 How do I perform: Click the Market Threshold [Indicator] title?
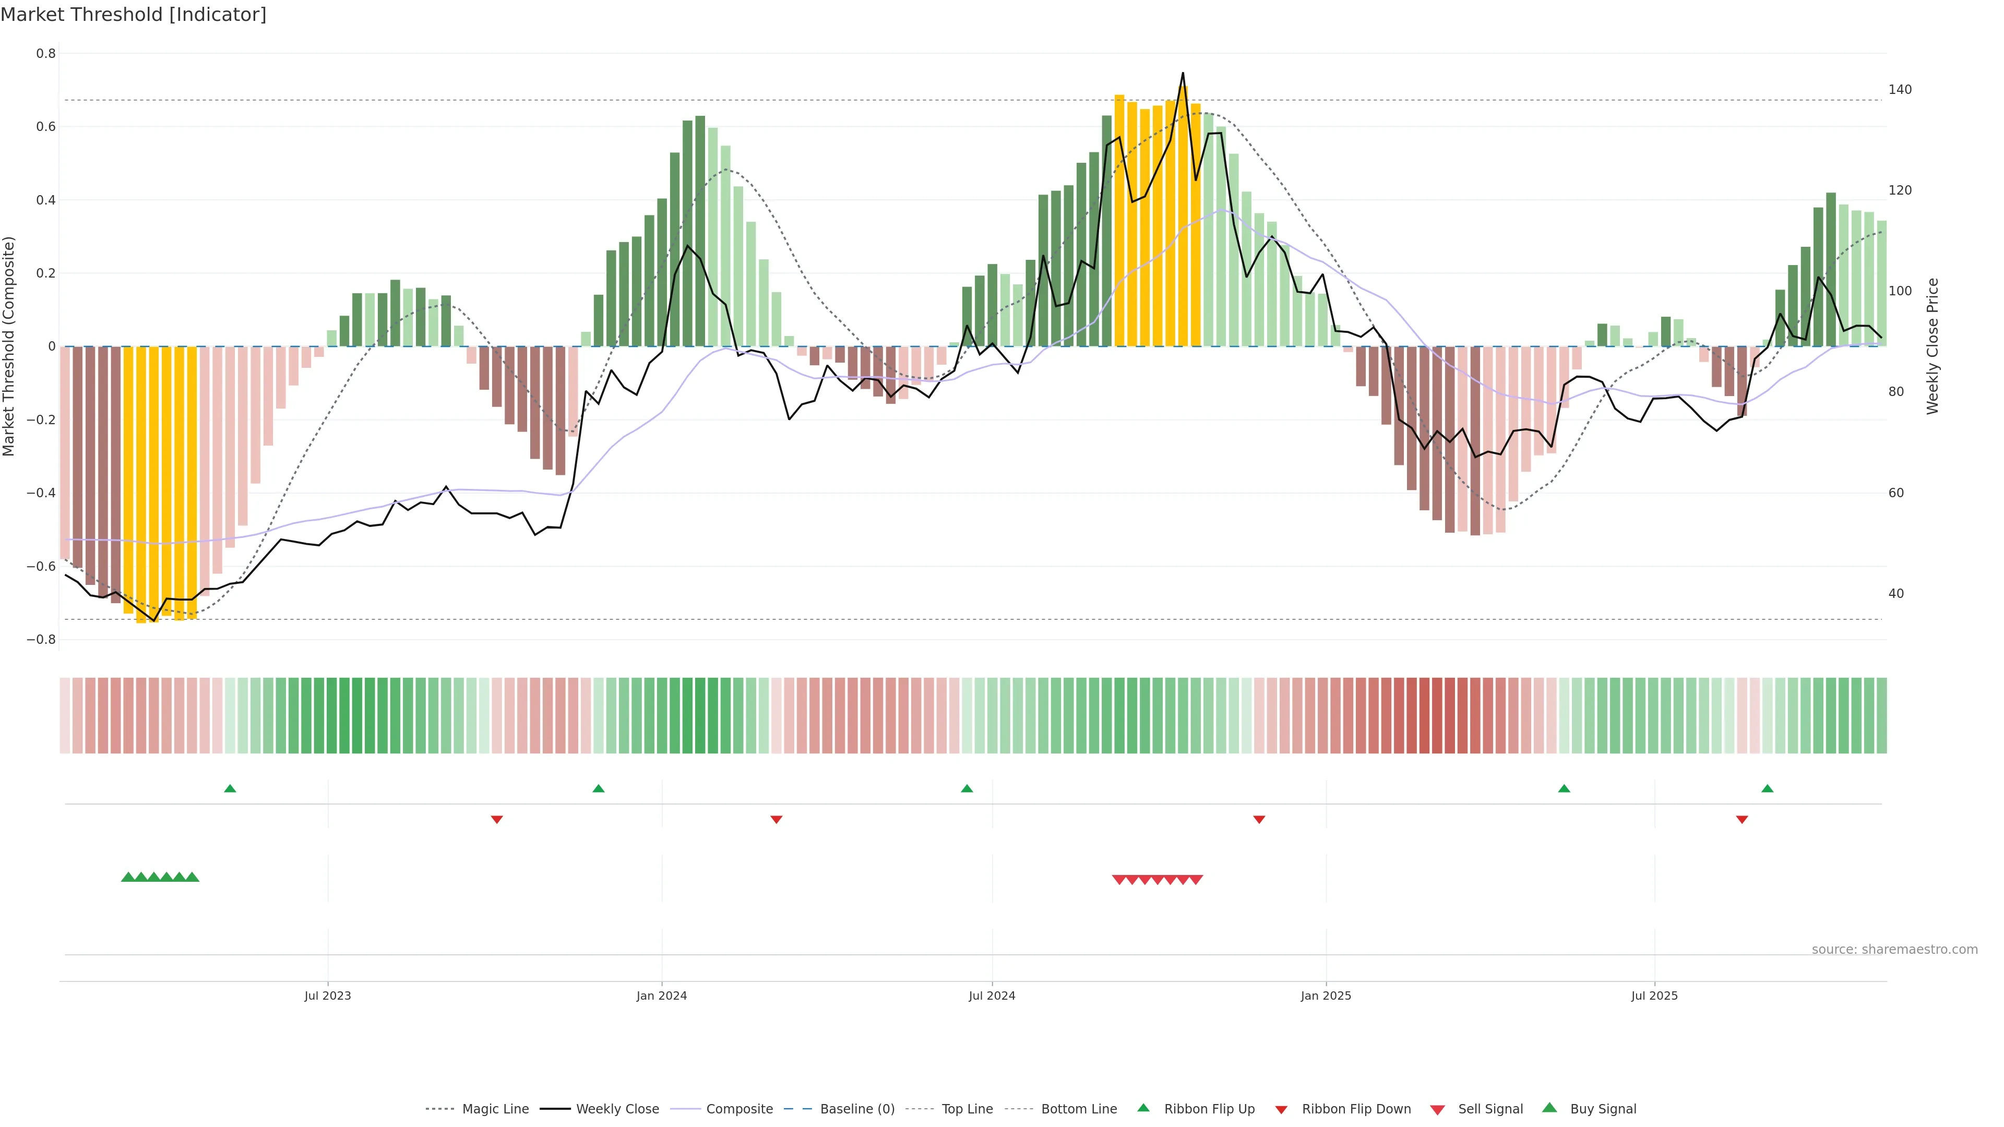[x=133, y=15]
